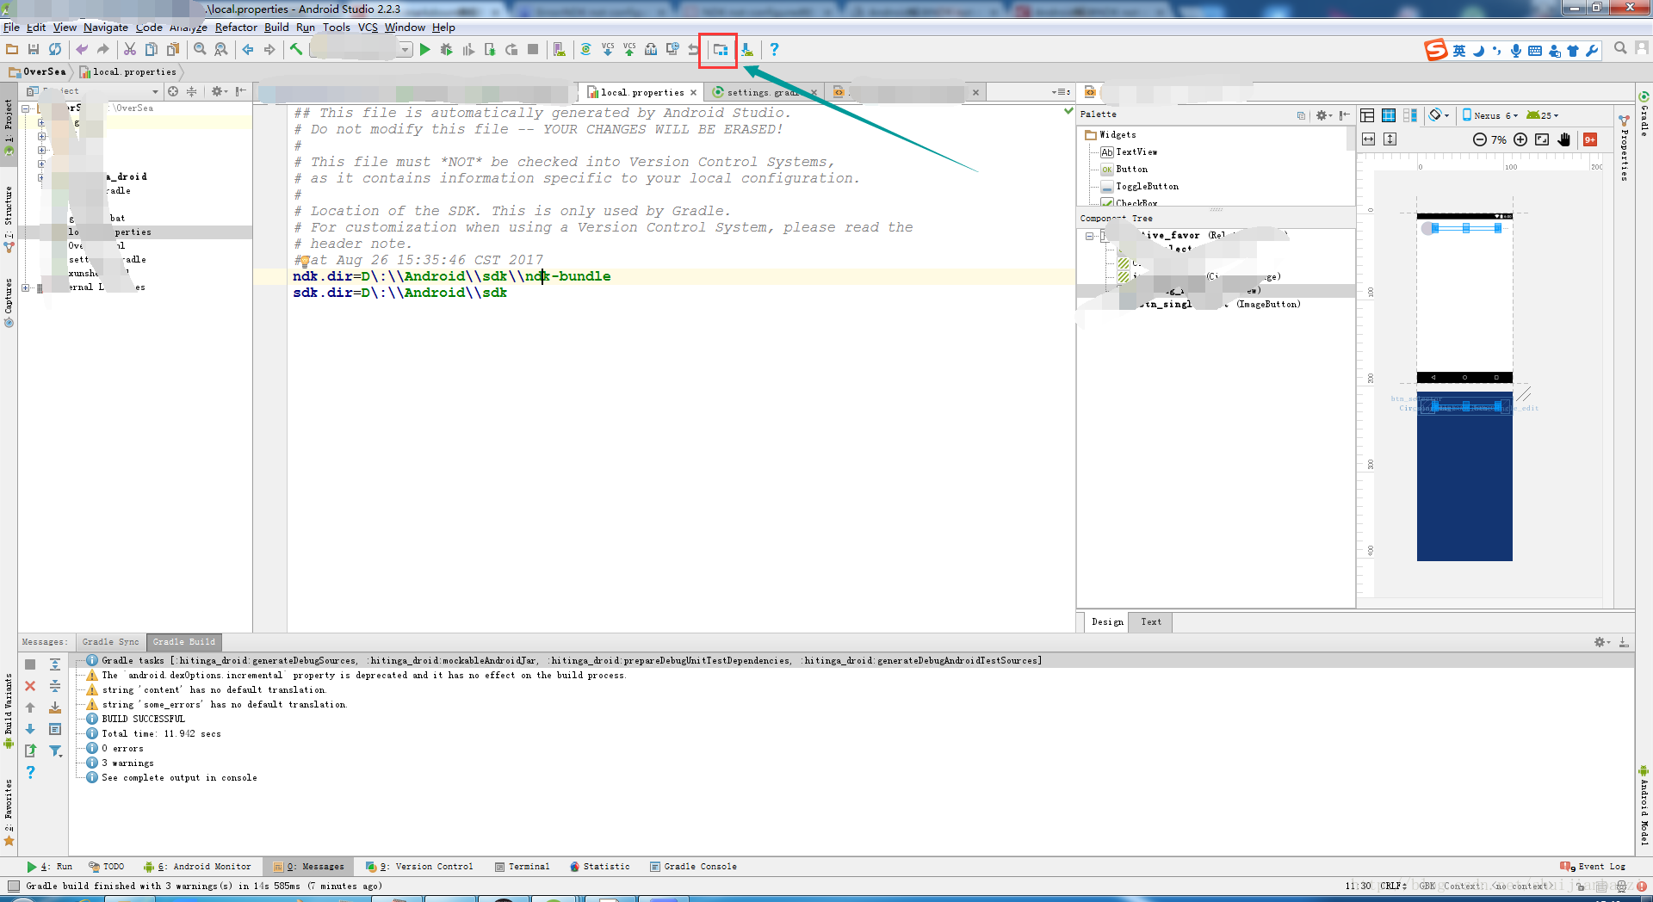Toggle Autoscroll to Source in Messages
Image resolution: width=1653 pixels, height=902 pixels.
coord(55,707)
